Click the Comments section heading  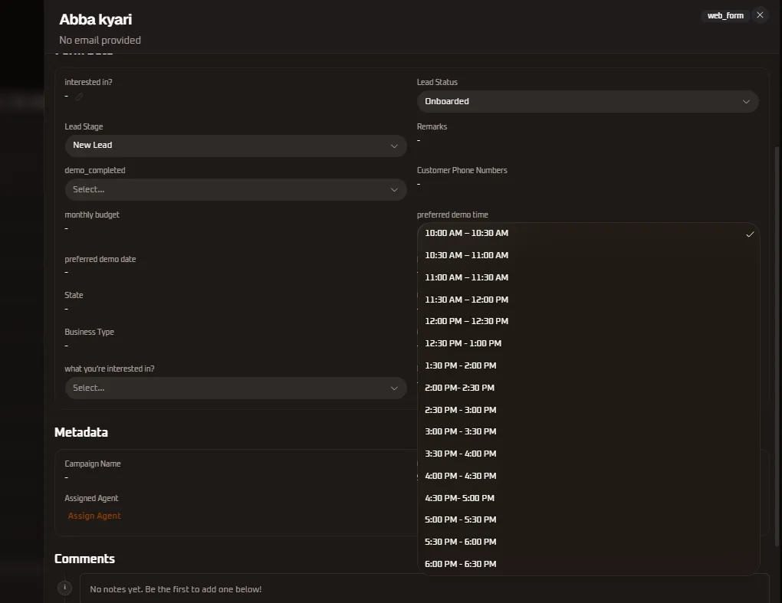(85, 559)
